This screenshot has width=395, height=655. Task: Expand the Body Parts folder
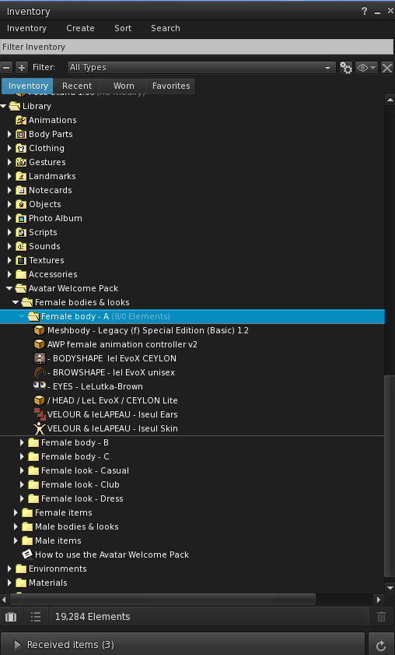(9, 134)
